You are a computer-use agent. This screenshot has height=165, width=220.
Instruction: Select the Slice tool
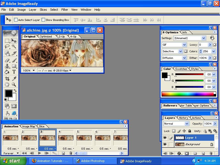pos(14,53)
